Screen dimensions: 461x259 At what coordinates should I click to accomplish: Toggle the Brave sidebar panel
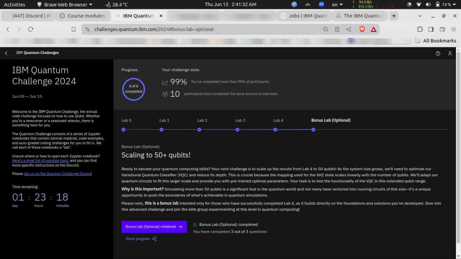tap(431, 29)
